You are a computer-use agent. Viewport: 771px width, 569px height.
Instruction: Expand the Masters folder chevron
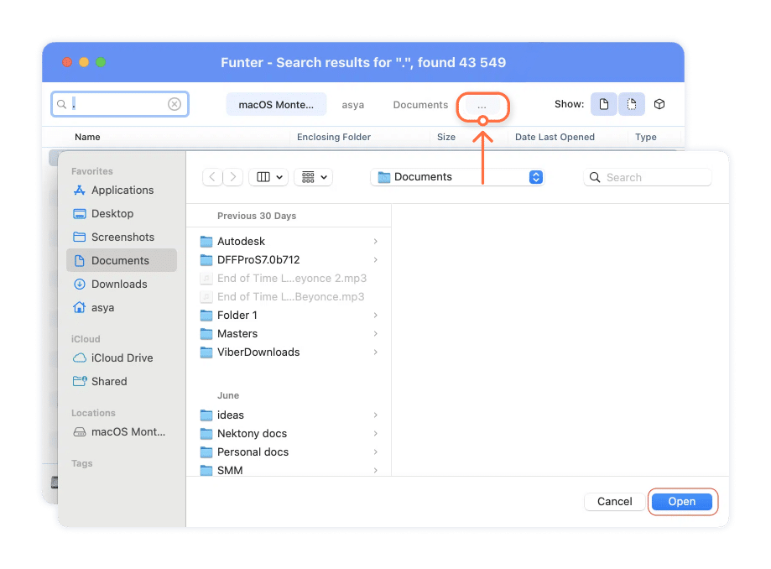pyautogui.click(x=376, y=334)
